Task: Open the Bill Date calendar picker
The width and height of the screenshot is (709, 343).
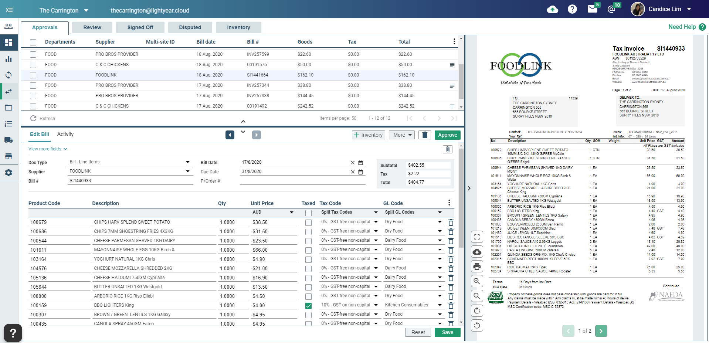Action: (x=361, y=162)
